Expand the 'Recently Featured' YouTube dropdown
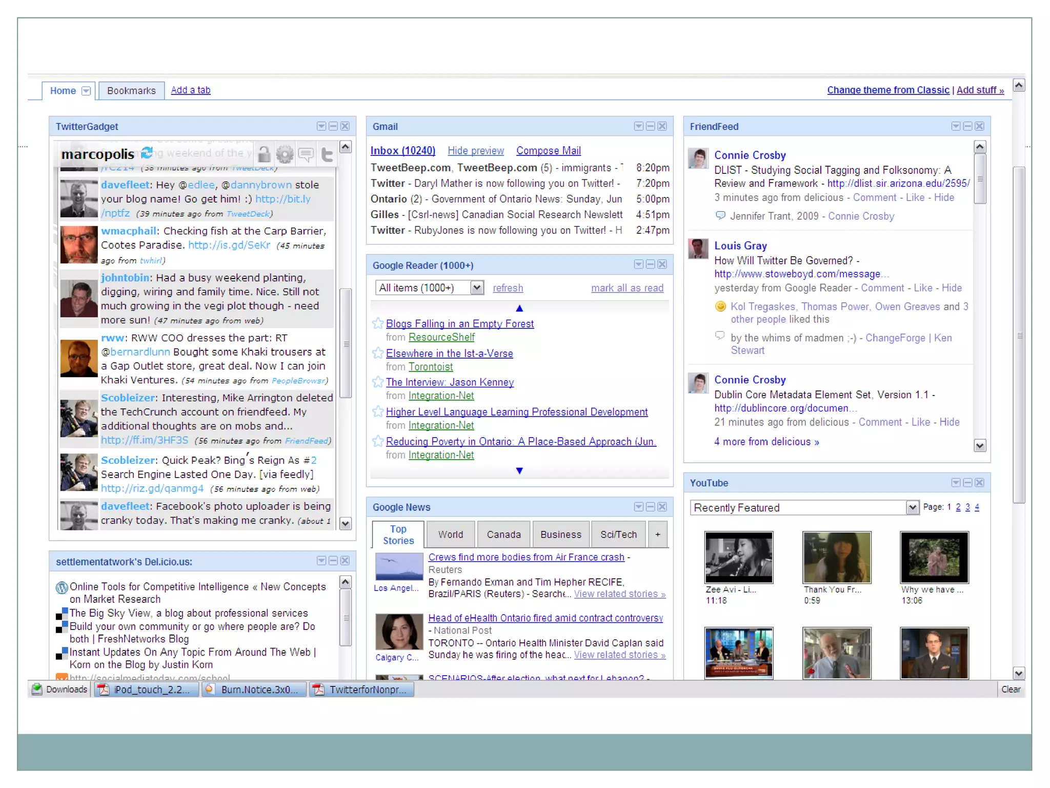The height and width of the screenshot is (788, 1050). pos(912,508)
